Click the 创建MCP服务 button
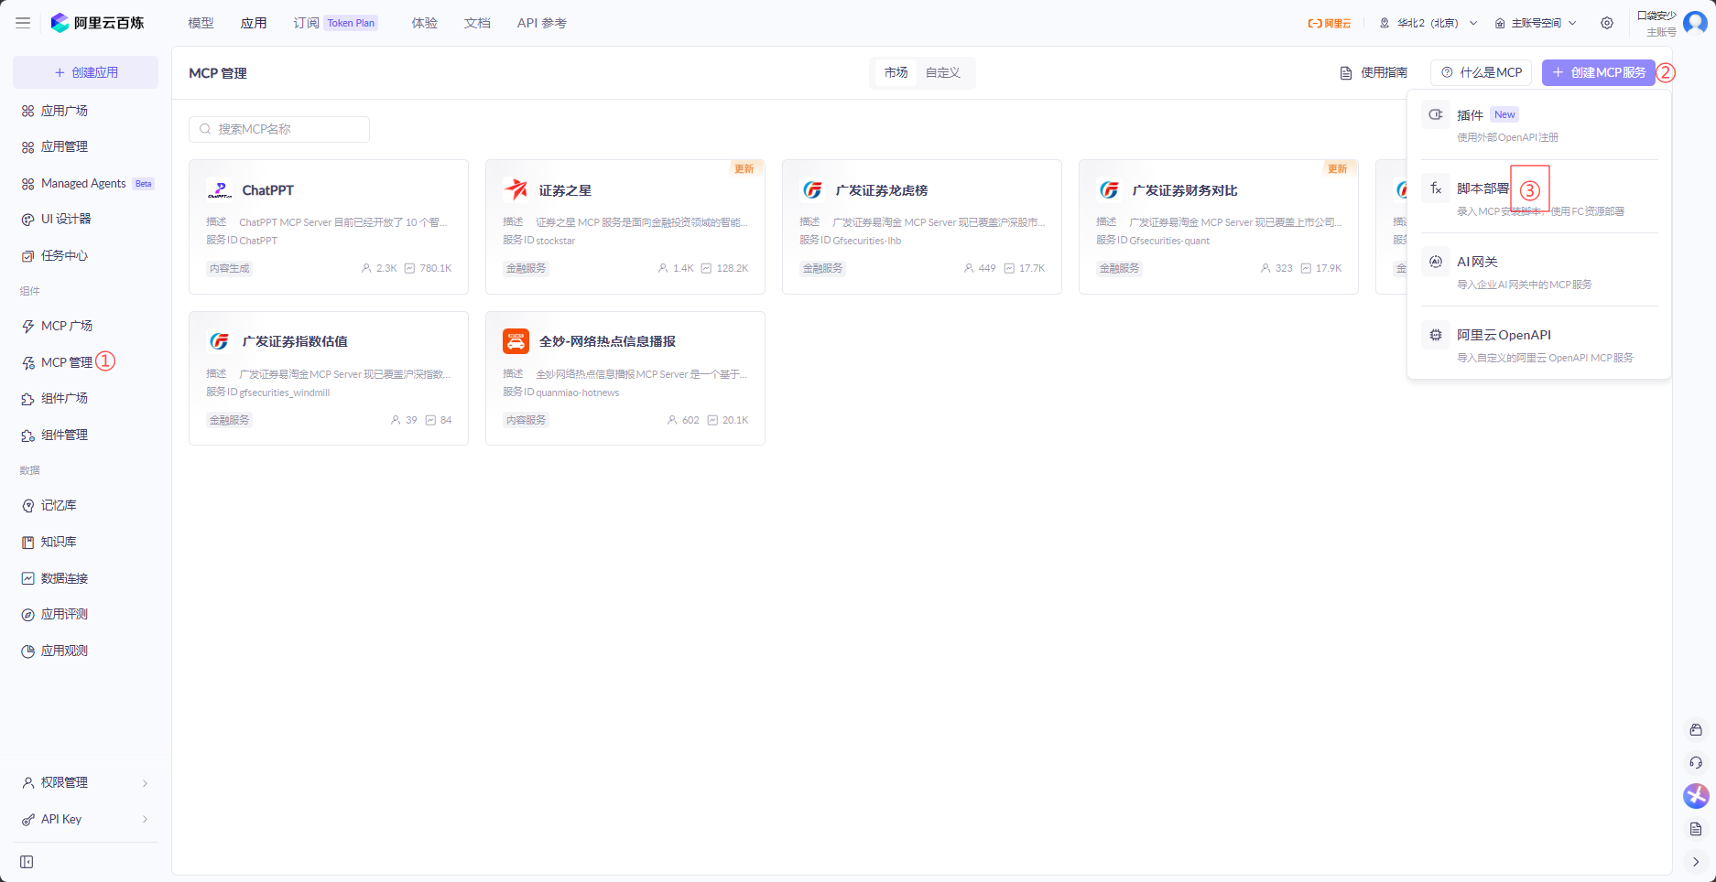This screenshot has width=1716, height=882. point(1599,72)
